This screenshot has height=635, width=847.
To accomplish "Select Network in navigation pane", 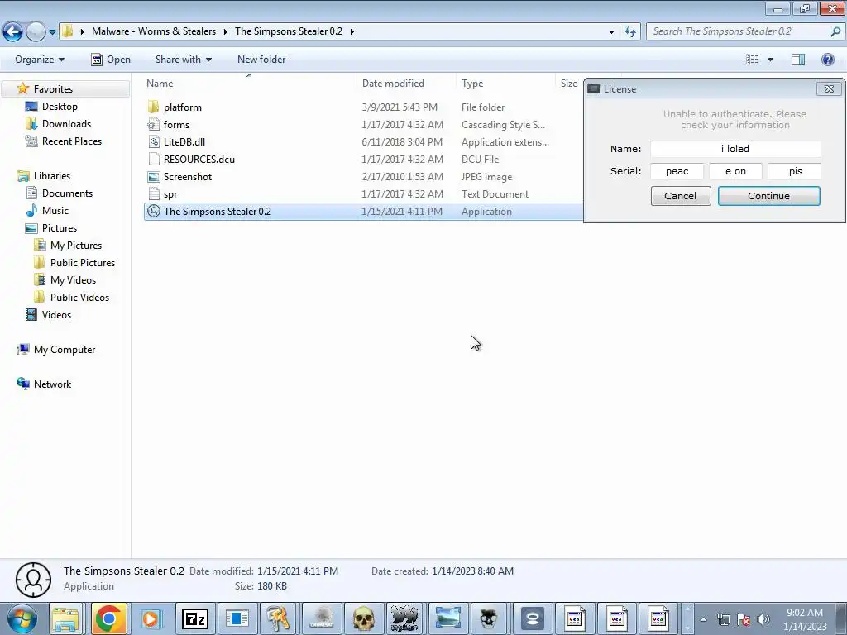I will [52, 384].
